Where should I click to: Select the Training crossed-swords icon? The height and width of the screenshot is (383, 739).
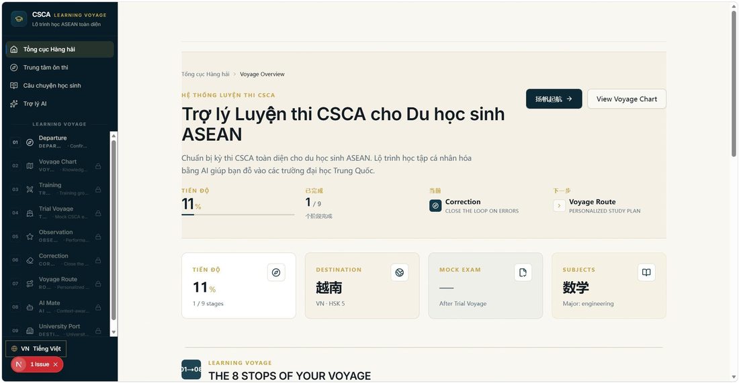(x=30, y=189)
